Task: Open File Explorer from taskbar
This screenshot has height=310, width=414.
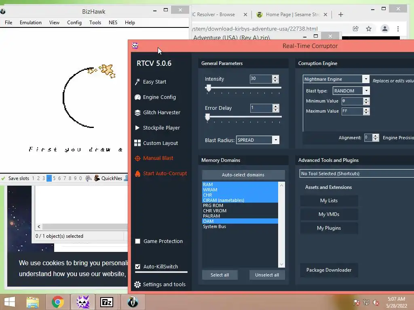Action: 33,302
